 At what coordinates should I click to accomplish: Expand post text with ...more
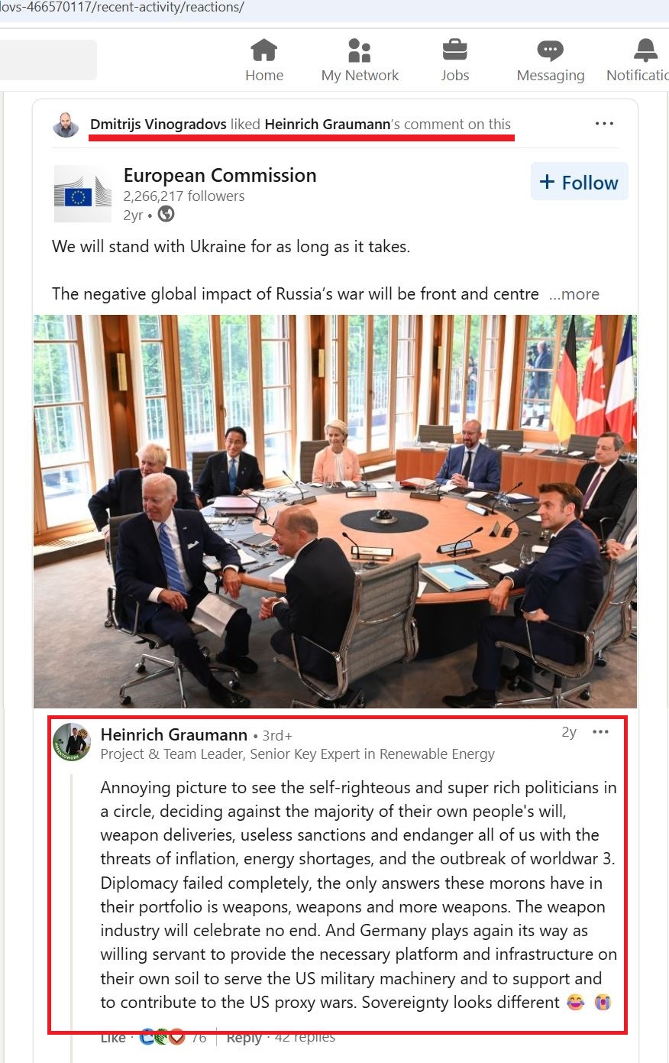pos(574,294)
